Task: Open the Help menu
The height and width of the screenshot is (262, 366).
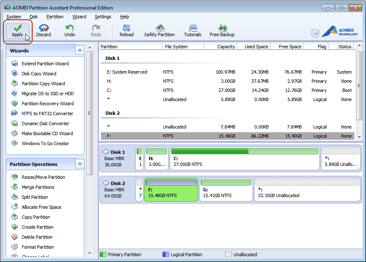Action: 124,17
